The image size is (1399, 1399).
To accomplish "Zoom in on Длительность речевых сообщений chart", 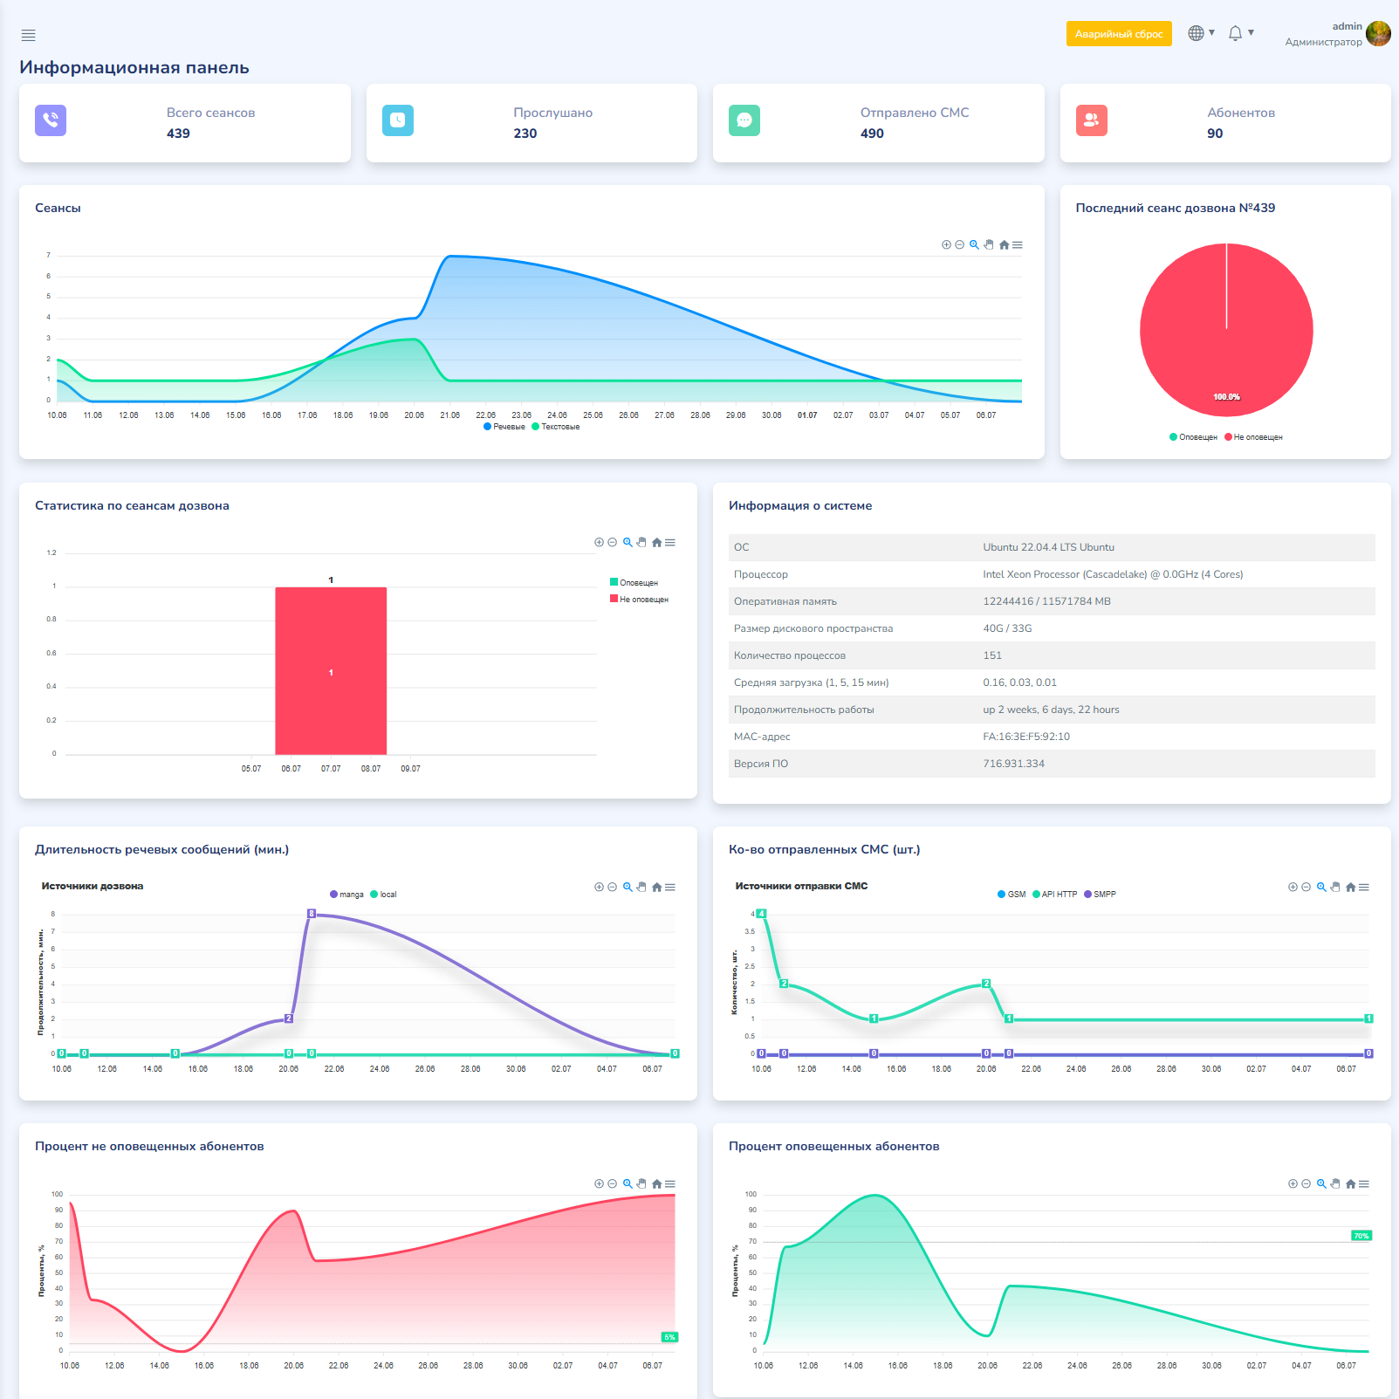I will [599, 888].
